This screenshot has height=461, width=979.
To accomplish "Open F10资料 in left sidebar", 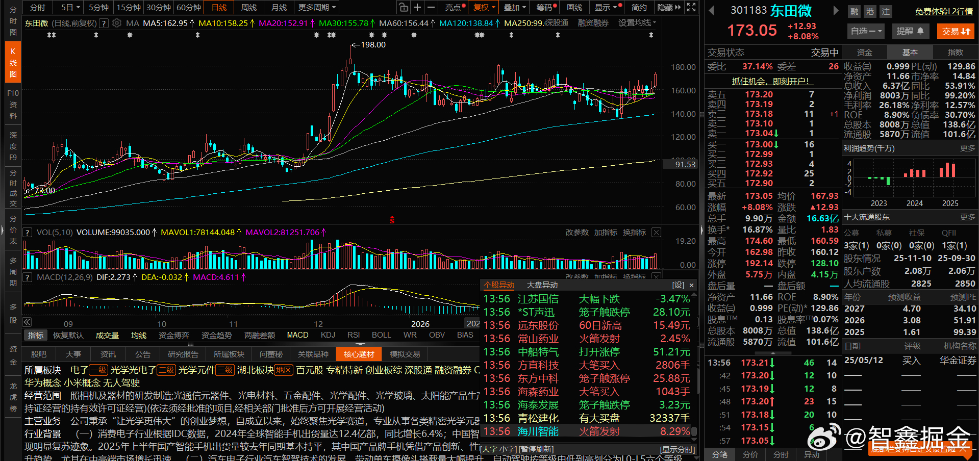I will coord(13,105).
